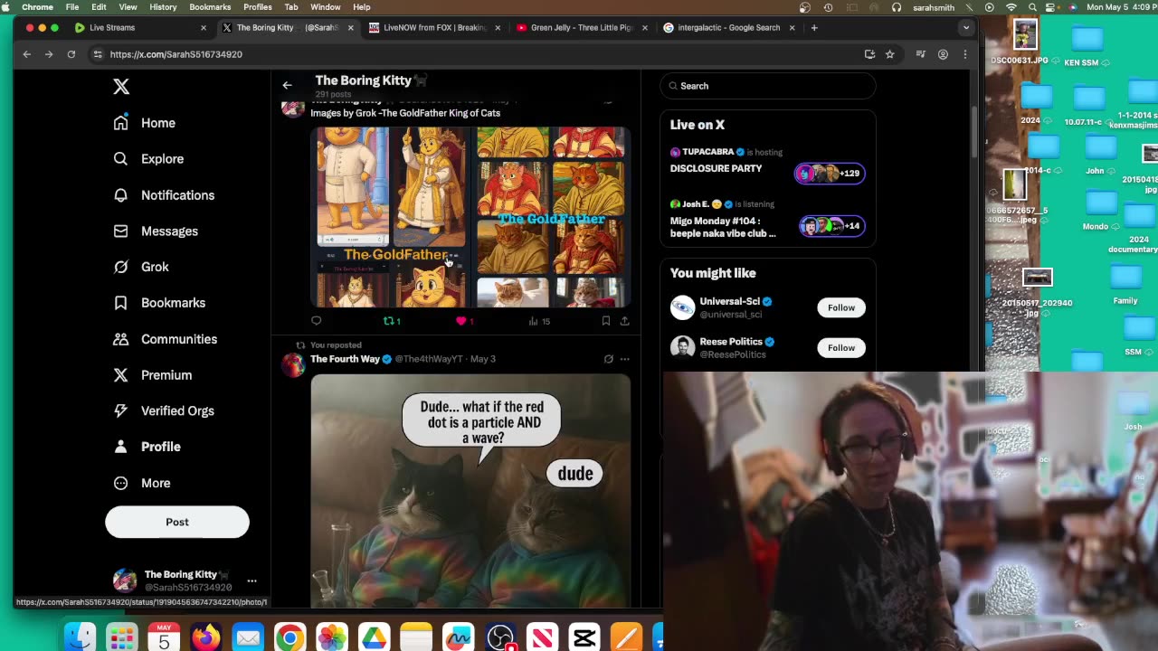Switch to the Live Streams tab
1158x651 pixels.
139,28
